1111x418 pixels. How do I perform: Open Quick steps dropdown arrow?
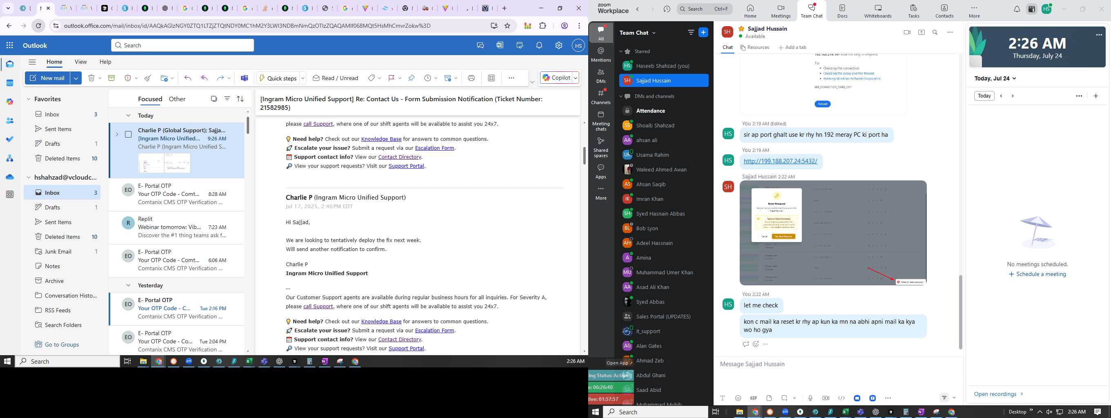pyautogui.click(x=303, y=78)
